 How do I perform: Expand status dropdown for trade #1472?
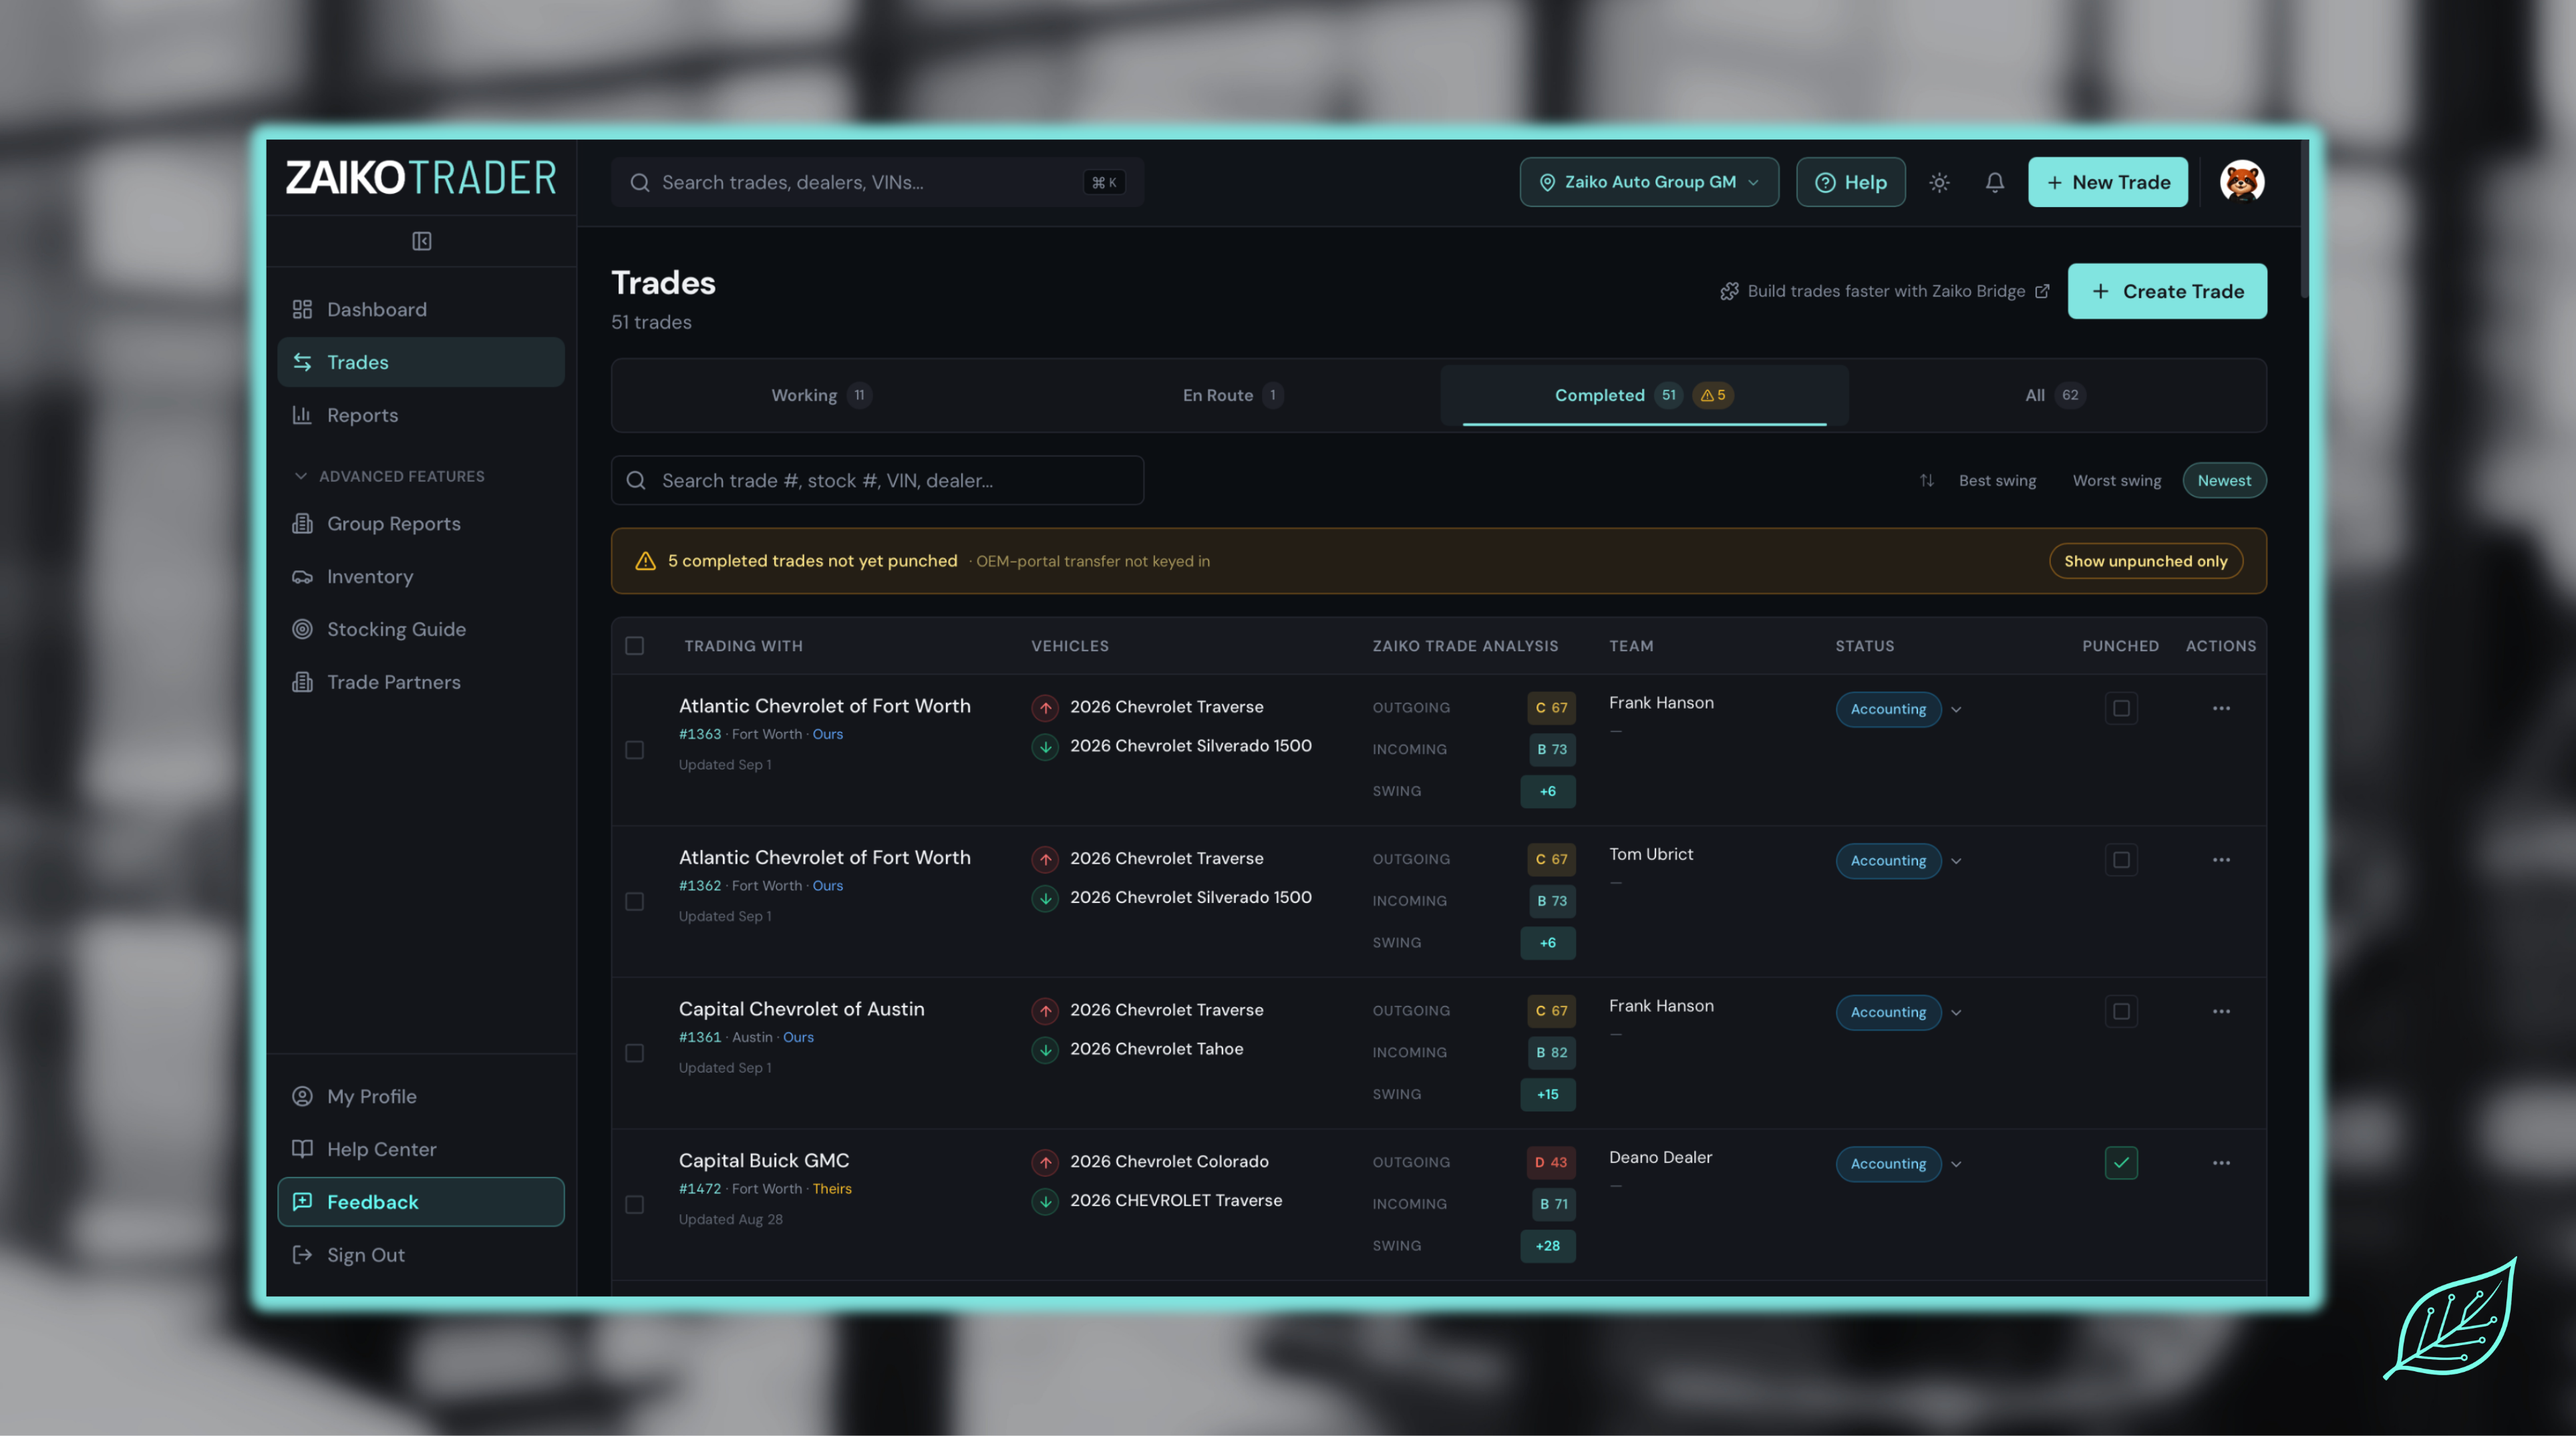click(x=1956, y=1164)
